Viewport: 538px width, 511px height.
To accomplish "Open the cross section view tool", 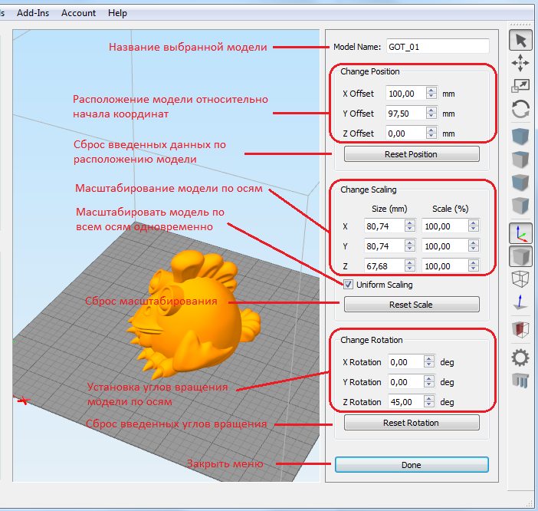I will coord(520,330).
